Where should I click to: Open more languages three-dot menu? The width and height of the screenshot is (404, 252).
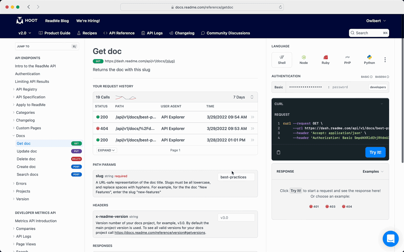point(385,60)
